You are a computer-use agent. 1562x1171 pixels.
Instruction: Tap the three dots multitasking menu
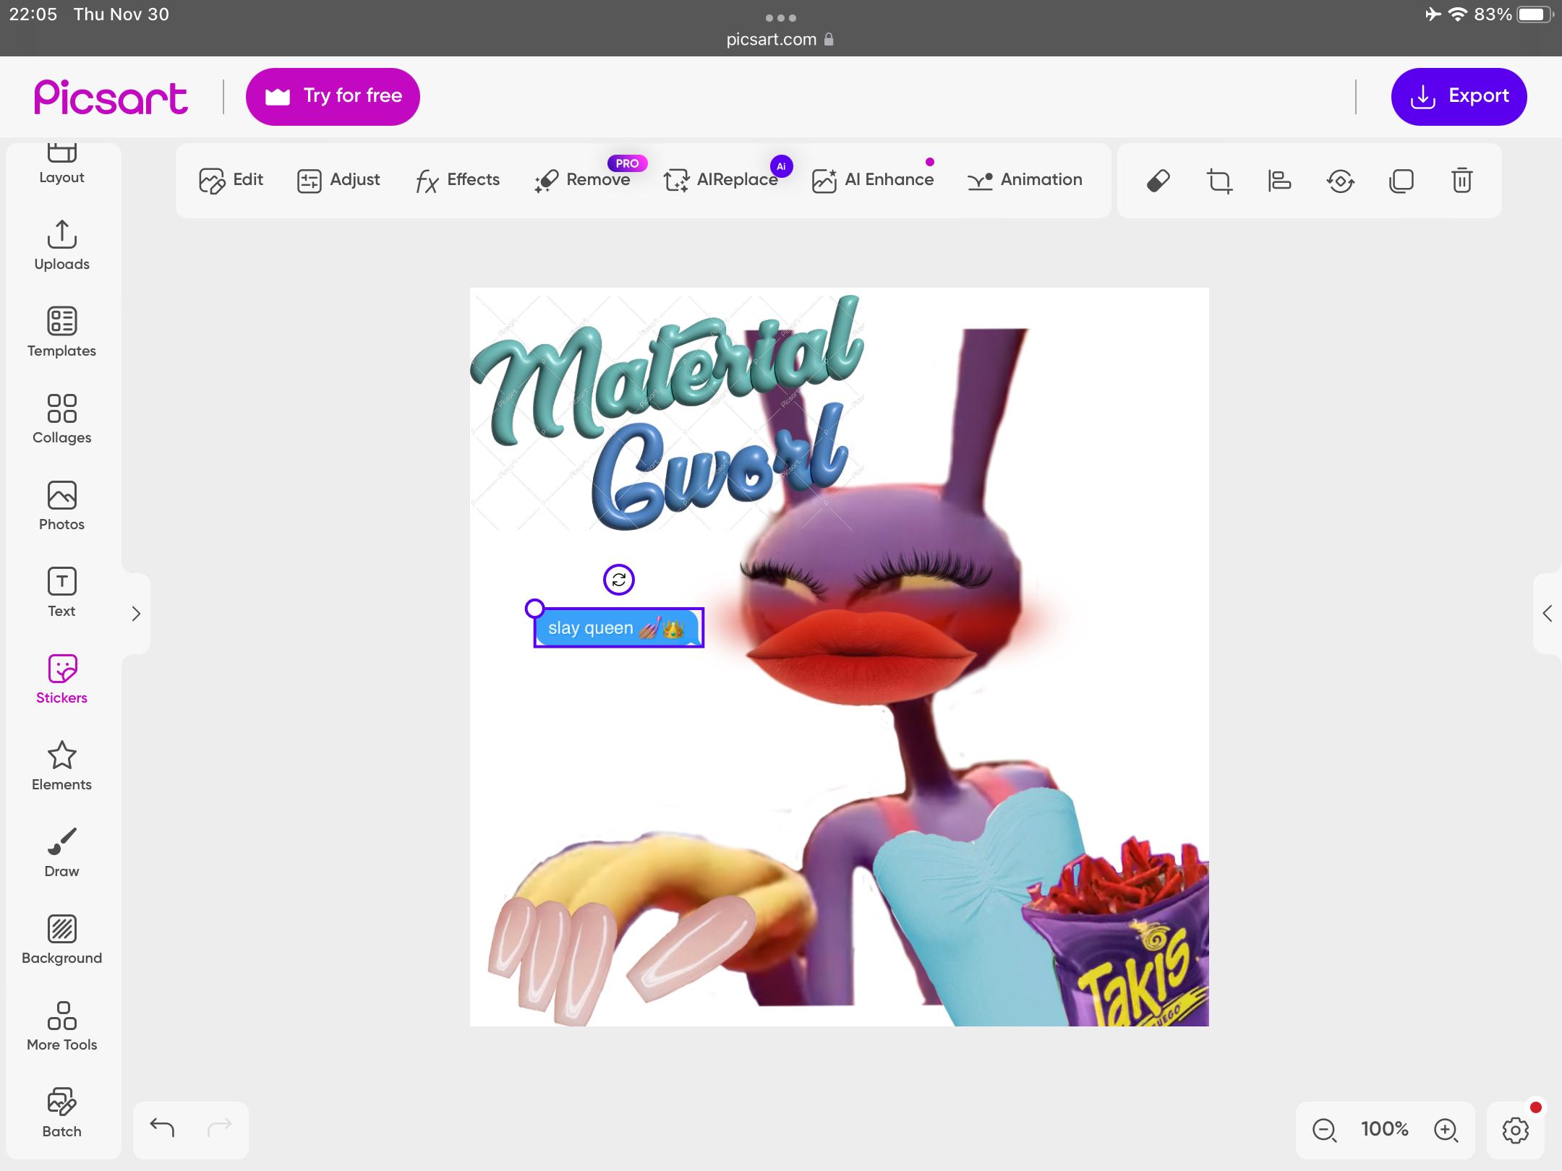click(781, 17)
